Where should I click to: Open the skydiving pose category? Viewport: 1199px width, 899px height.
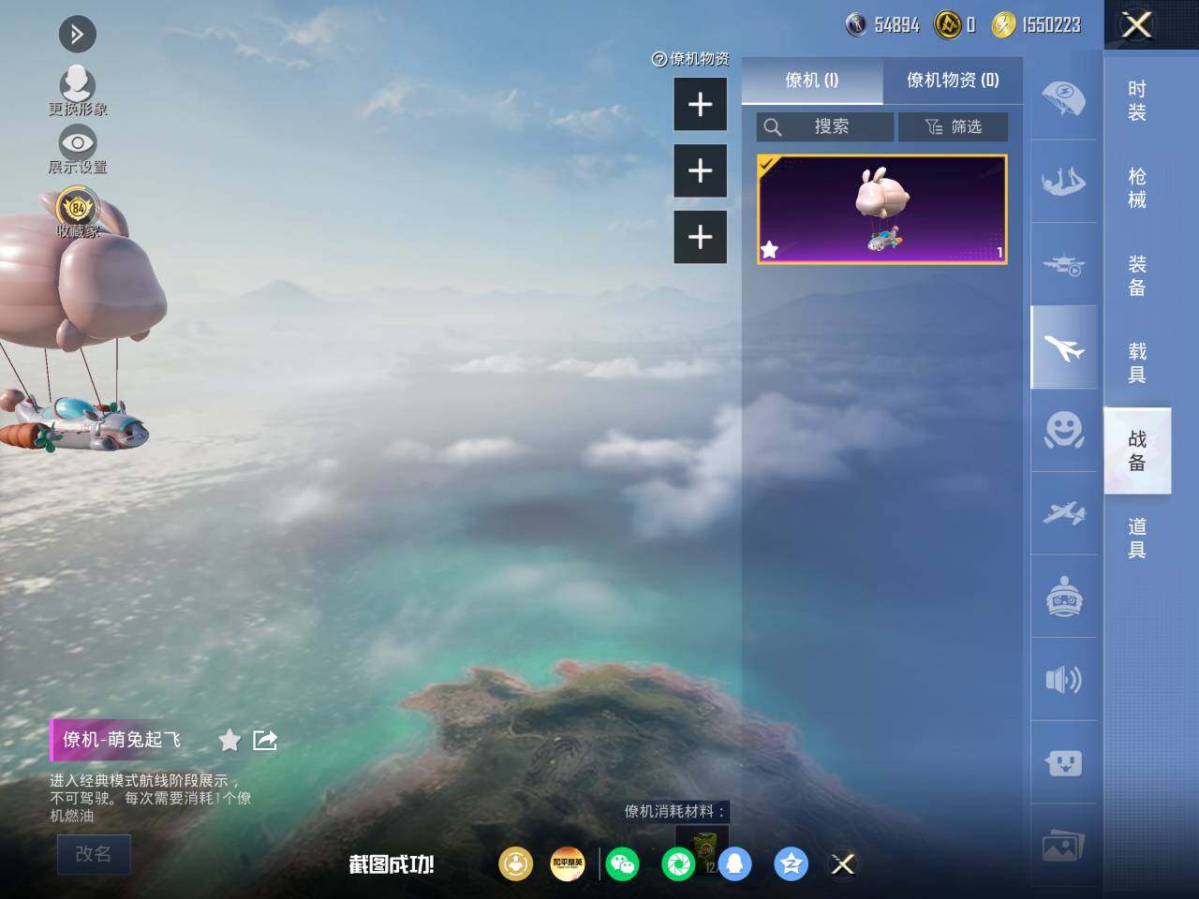1064,181
